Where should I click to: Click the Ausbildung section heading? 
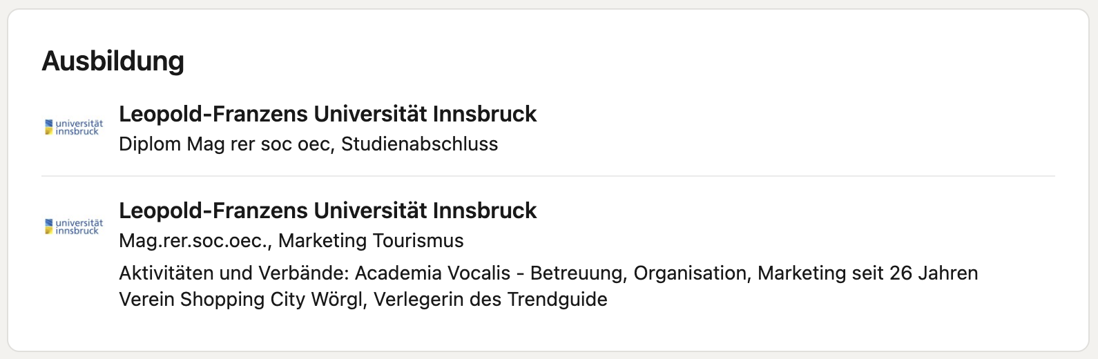tap(113, 61)
